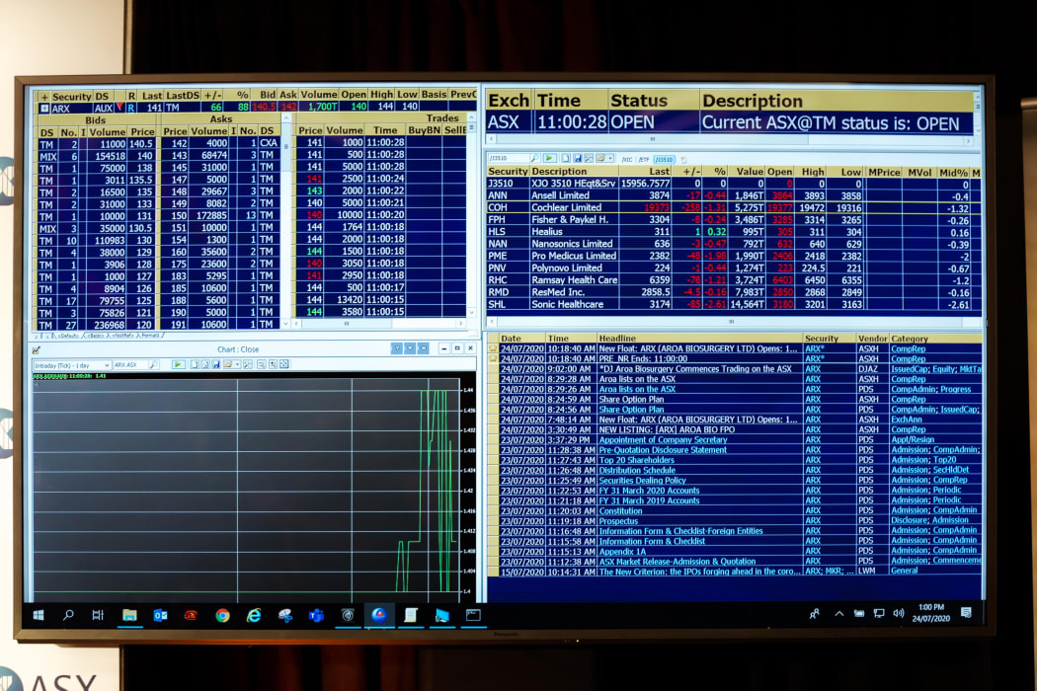Click the chart symbol field showing ARX.ASX

[130, 365]
